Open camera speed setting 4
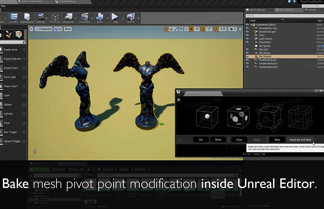This screenshot has width=324, height=209. (233, 29)
